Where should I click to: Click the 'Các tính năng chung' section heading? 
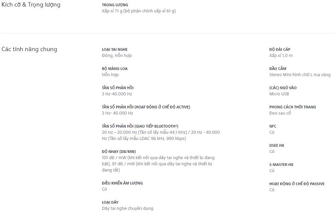tap(29, 49)
